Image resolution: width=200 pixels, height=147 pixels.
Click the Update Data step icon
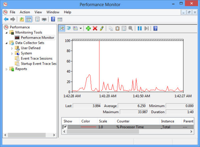[x=146, y=28]
